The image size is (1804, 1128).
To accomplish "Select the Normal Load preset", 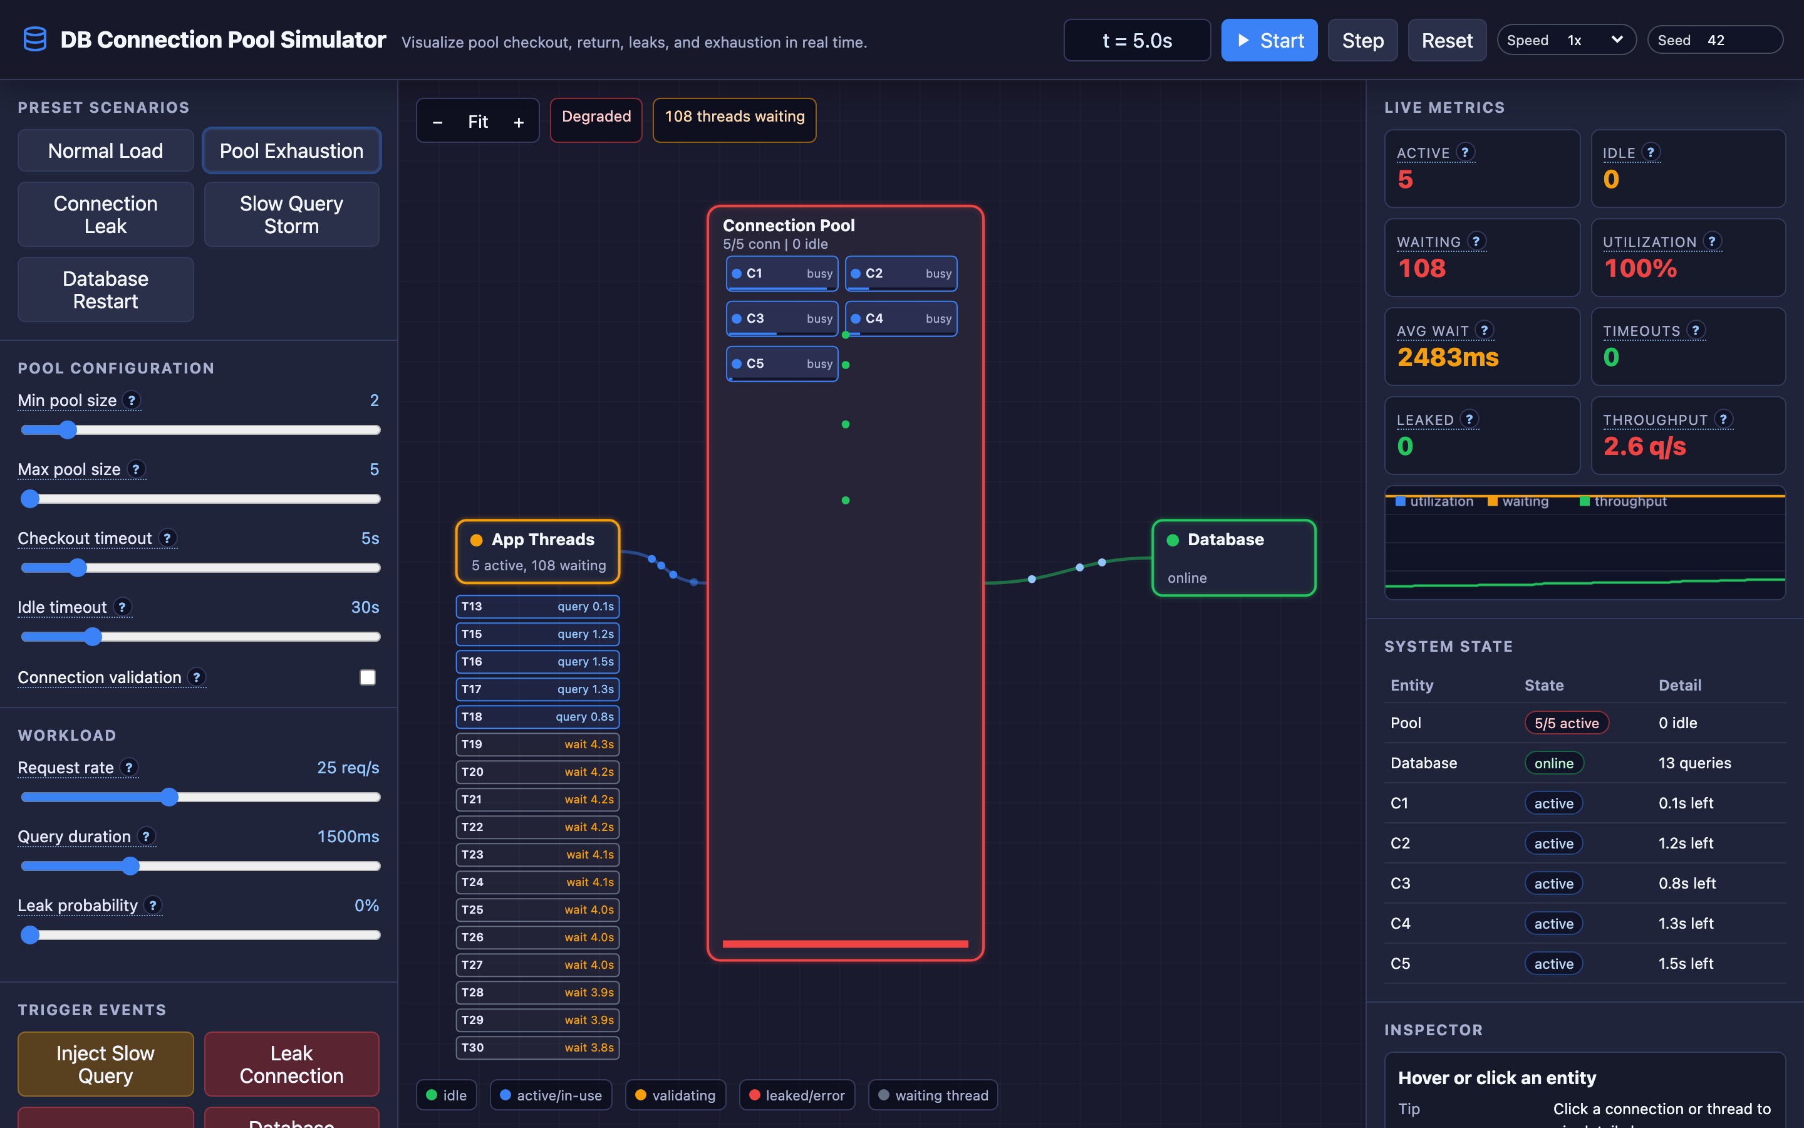I will point(106,150).
